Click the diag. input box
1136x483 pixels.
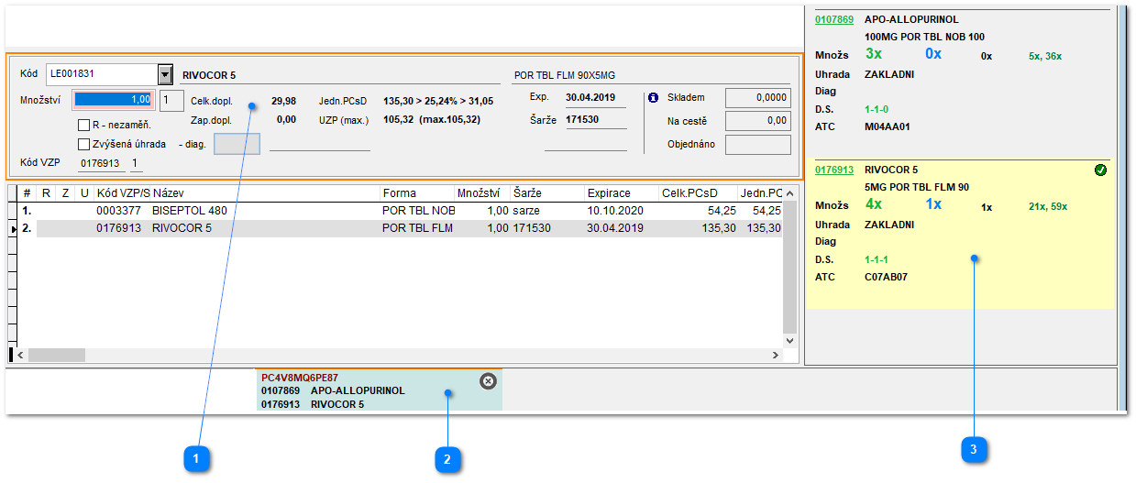237,144
